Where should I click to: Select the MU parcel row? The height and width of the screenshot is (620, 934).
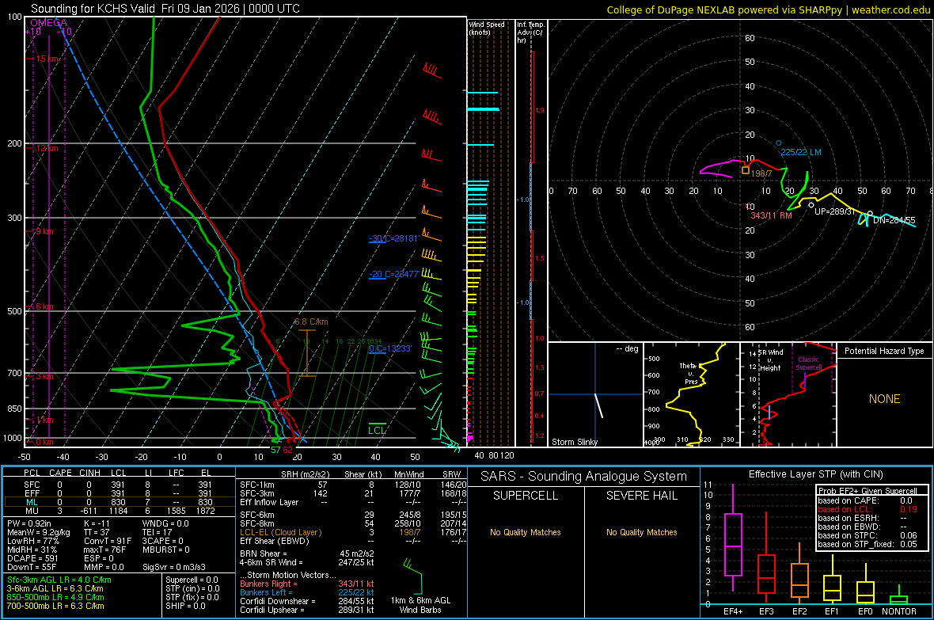point(120,510)
